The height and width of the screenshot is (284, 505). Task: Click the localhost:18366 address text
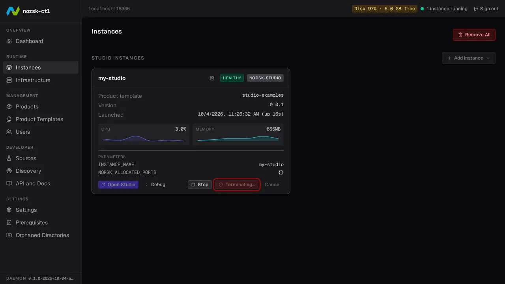109,9
